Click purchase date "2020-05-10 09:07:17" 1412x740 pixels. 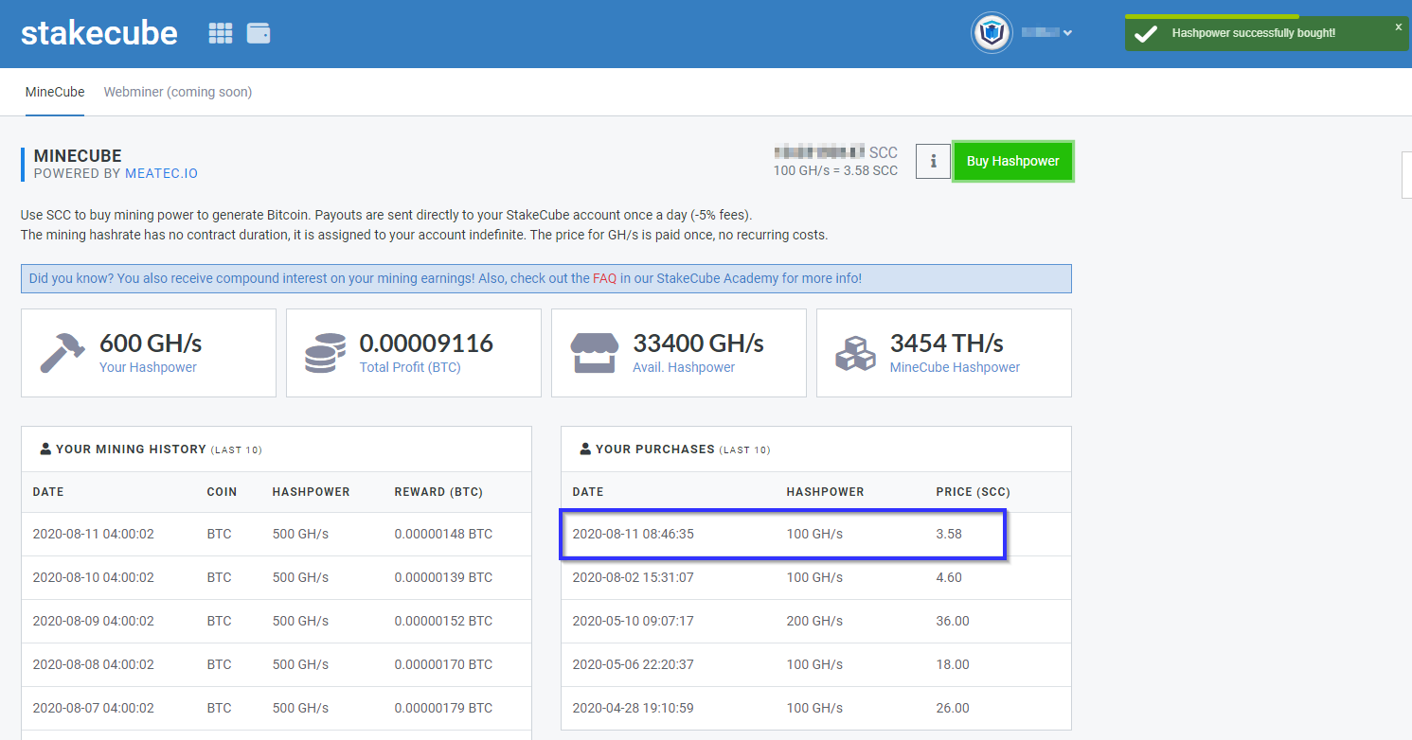click(634, 622)
